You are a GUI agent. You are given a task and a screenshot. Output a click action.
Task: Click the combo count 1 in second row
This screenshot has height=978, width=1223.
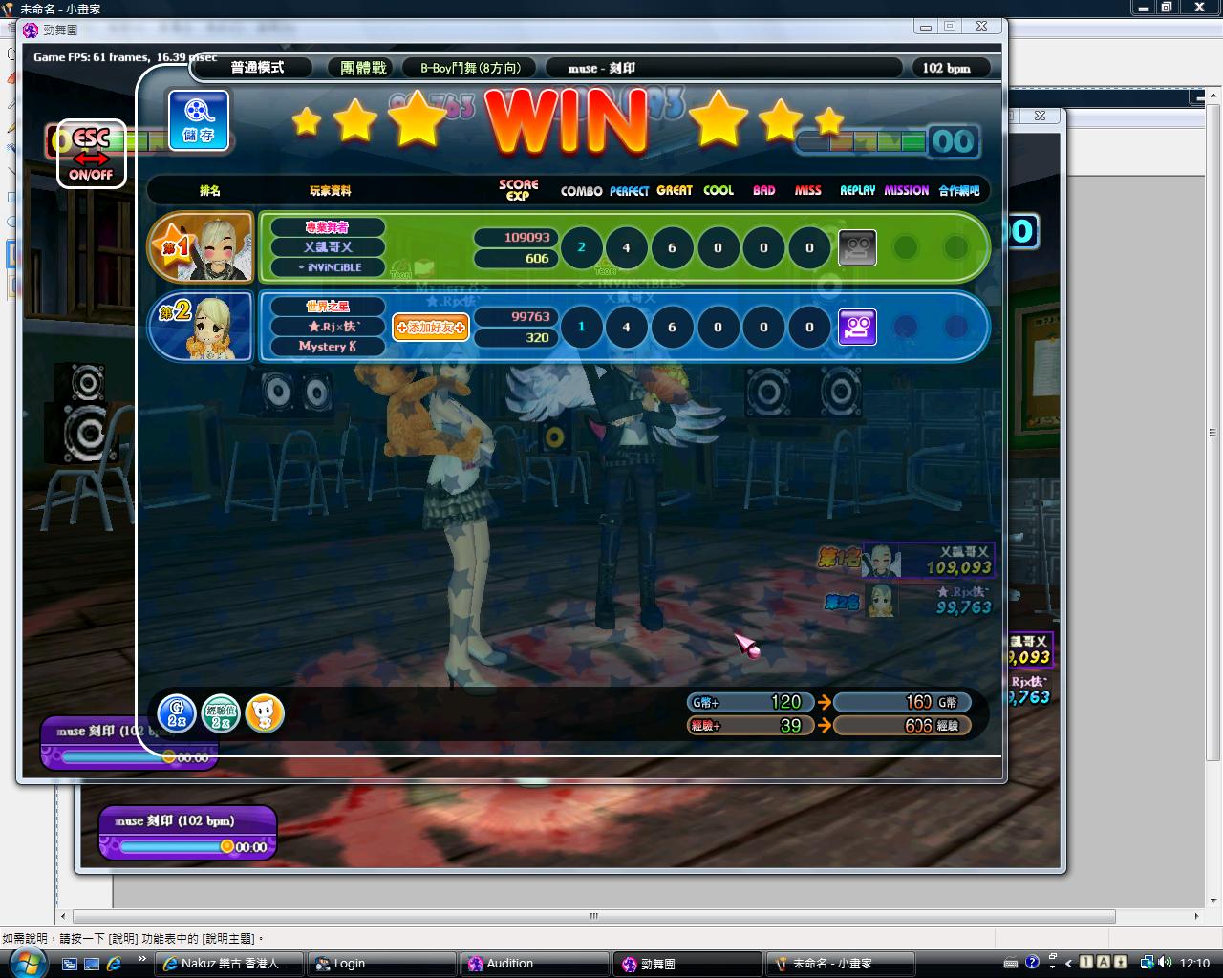(581, 327)
